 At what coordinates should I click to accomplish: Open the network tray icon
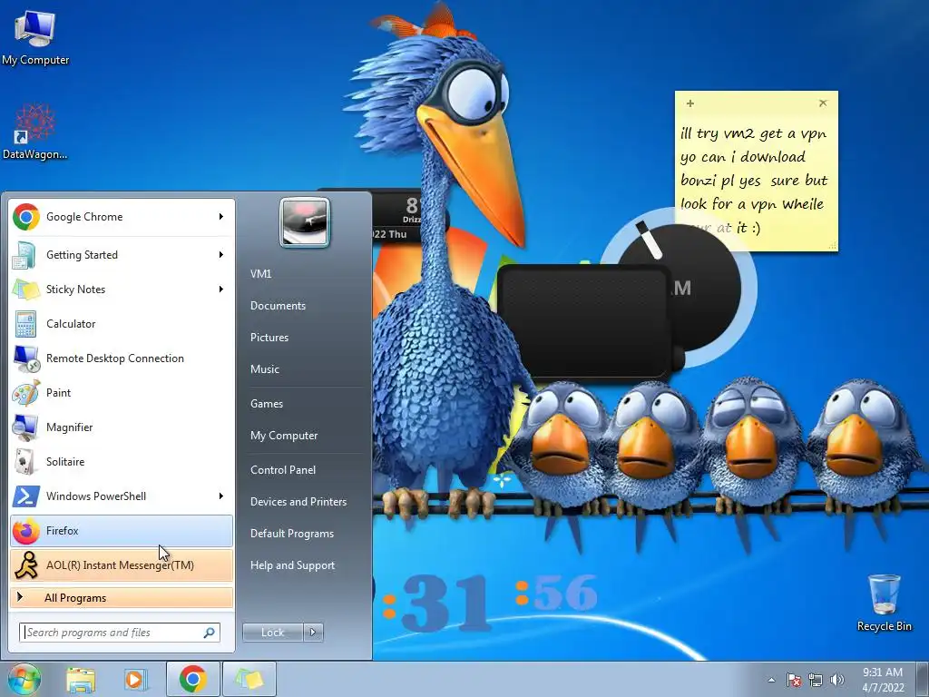click(816, 680)
